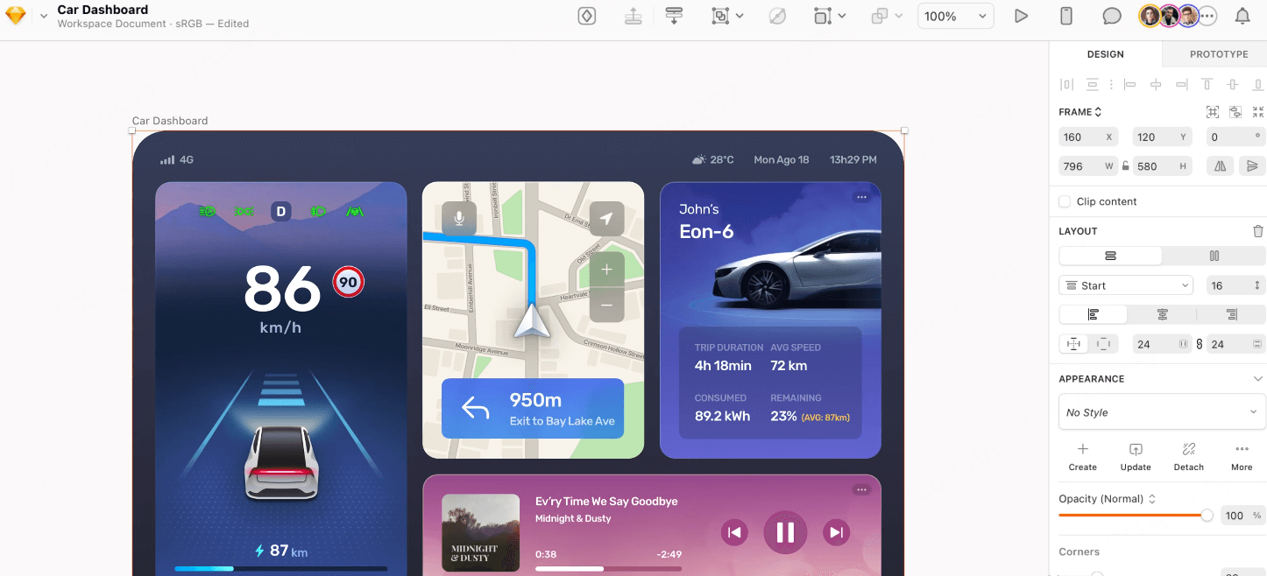Open the components symbol icon in toolbar
The image size is (1267, 576).
(587, 16)
